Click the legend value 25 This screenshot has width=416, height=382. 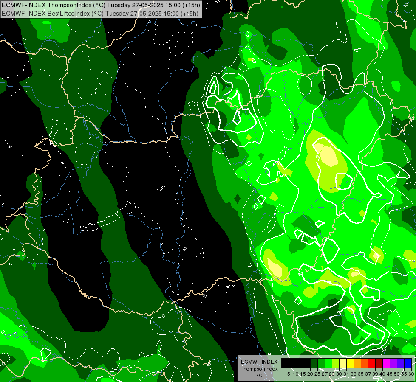[x=317, y=374]
